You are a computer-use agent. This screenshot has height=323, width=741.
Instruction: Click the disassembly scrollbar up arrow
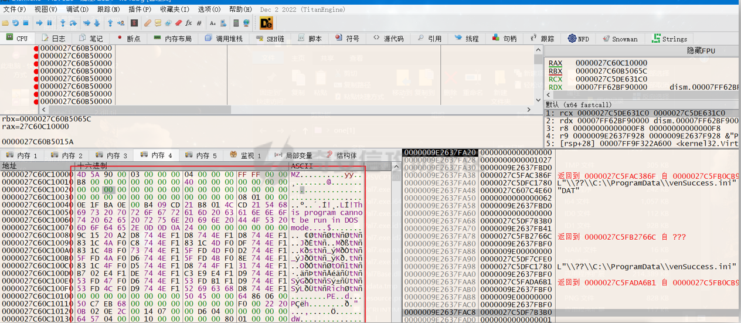538,49
